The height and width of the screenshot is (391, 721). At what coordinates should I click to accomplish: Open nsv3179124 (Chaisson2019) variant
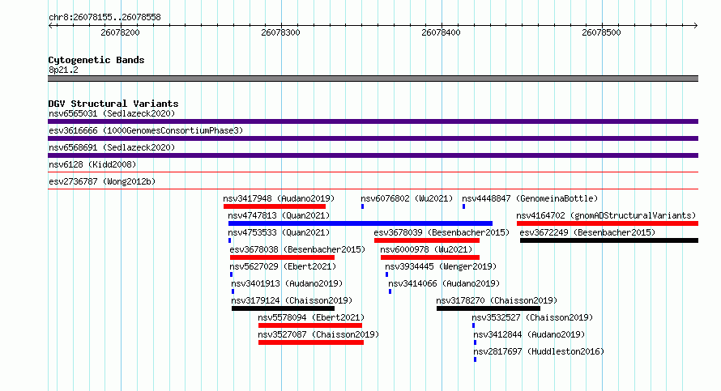click(292, 300)
